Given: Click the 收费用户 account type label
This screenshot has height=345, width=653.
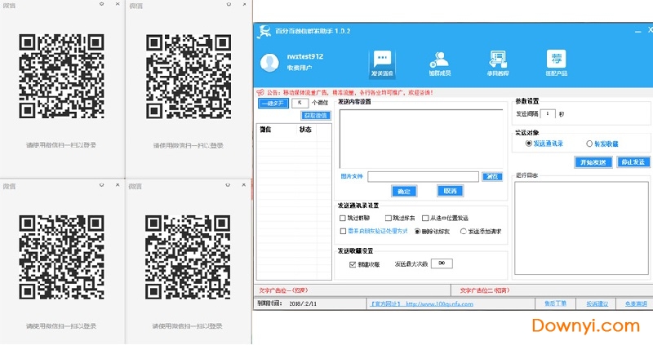Looking at the screenshot, I should pos(299,68).
